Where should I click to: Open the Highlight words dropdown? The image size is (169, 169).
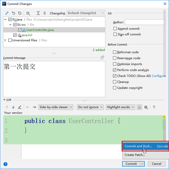[x=120, y=107]
